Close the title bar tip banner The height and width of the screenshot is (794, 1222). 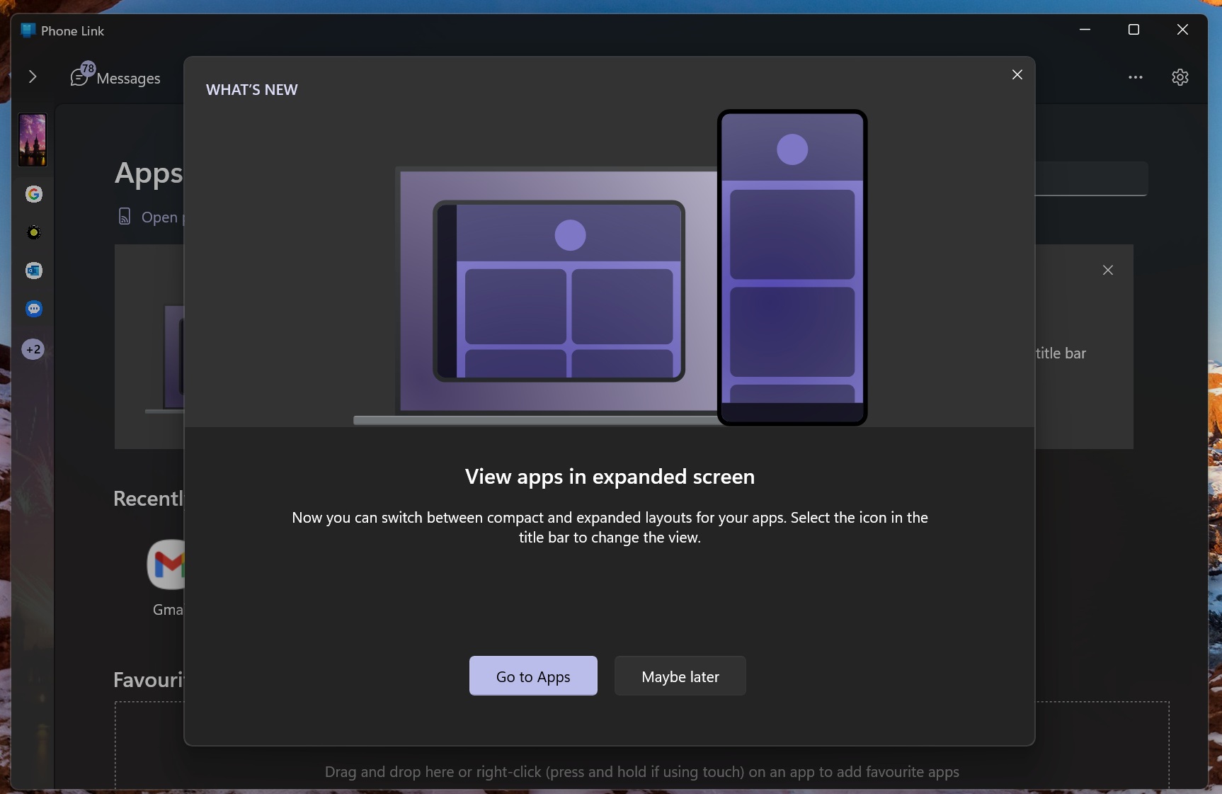tap(1108, 270)
